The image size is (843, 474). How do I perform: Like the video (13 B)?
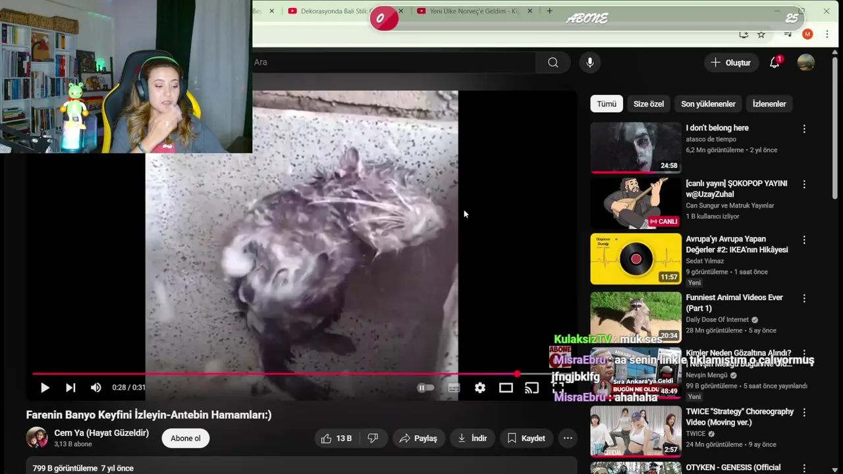tap(336, 438)
